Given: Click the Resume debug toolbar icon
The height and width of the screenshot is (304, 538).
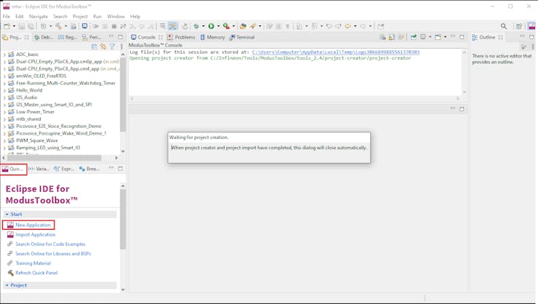Looking at the screenshot, I should (x=96, y=26).
